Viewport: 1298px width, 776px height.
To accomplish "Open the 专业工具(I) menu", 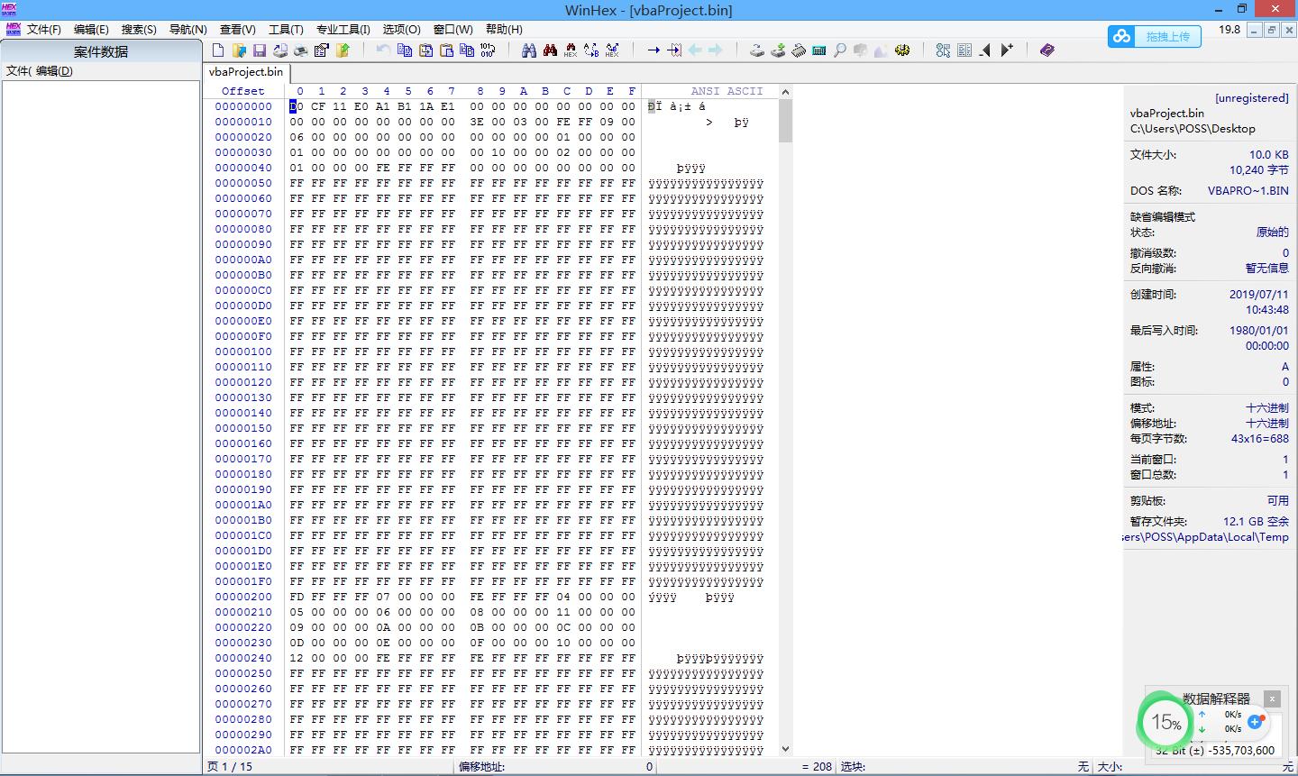I will tap(343, 30).
